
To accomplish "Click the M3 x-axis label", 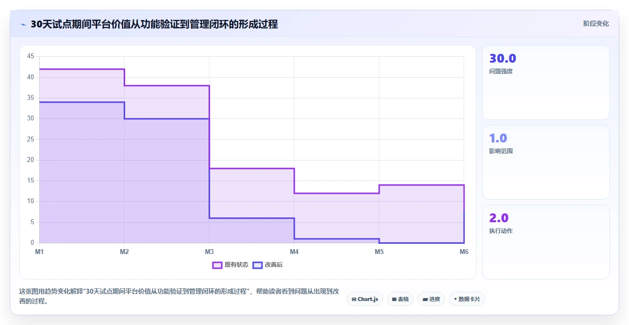I will coord(209,252).
